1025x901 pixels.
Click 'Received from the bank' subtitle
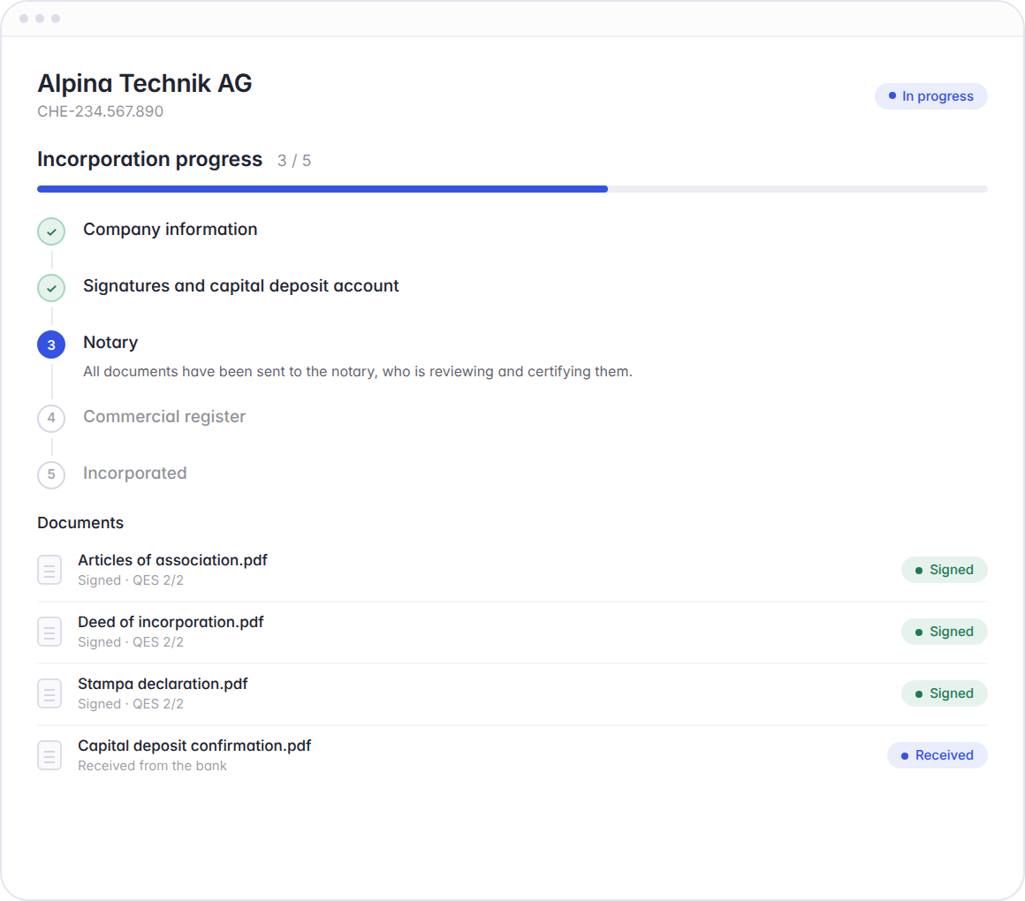coord(152,766)
